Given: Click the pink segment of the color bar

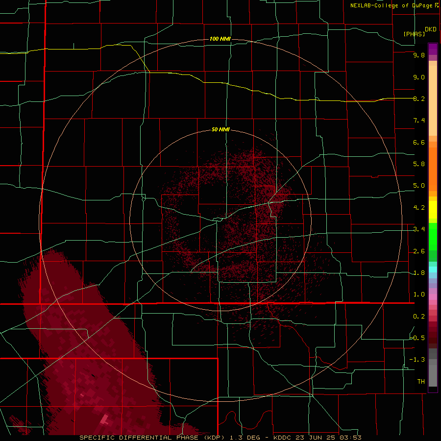Looking at the screenshot, I should [x=433, y=297].
